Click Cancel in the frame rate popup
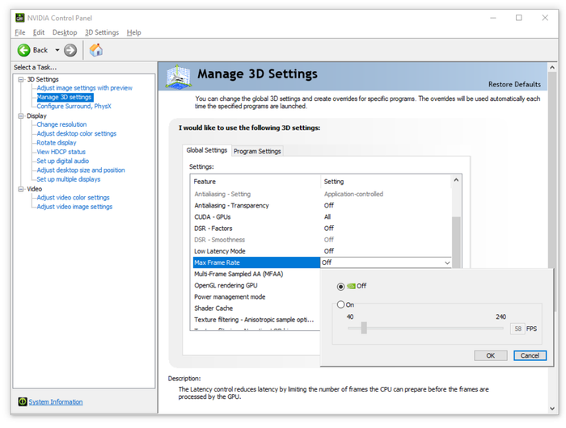Viewport: 566px width, 428px height. pos(530,355)
